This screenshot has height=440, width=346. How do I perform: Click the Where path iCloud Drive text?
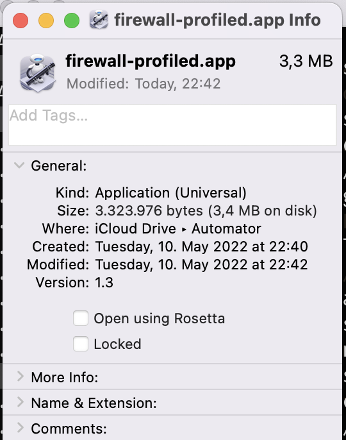tap(135, 228)
